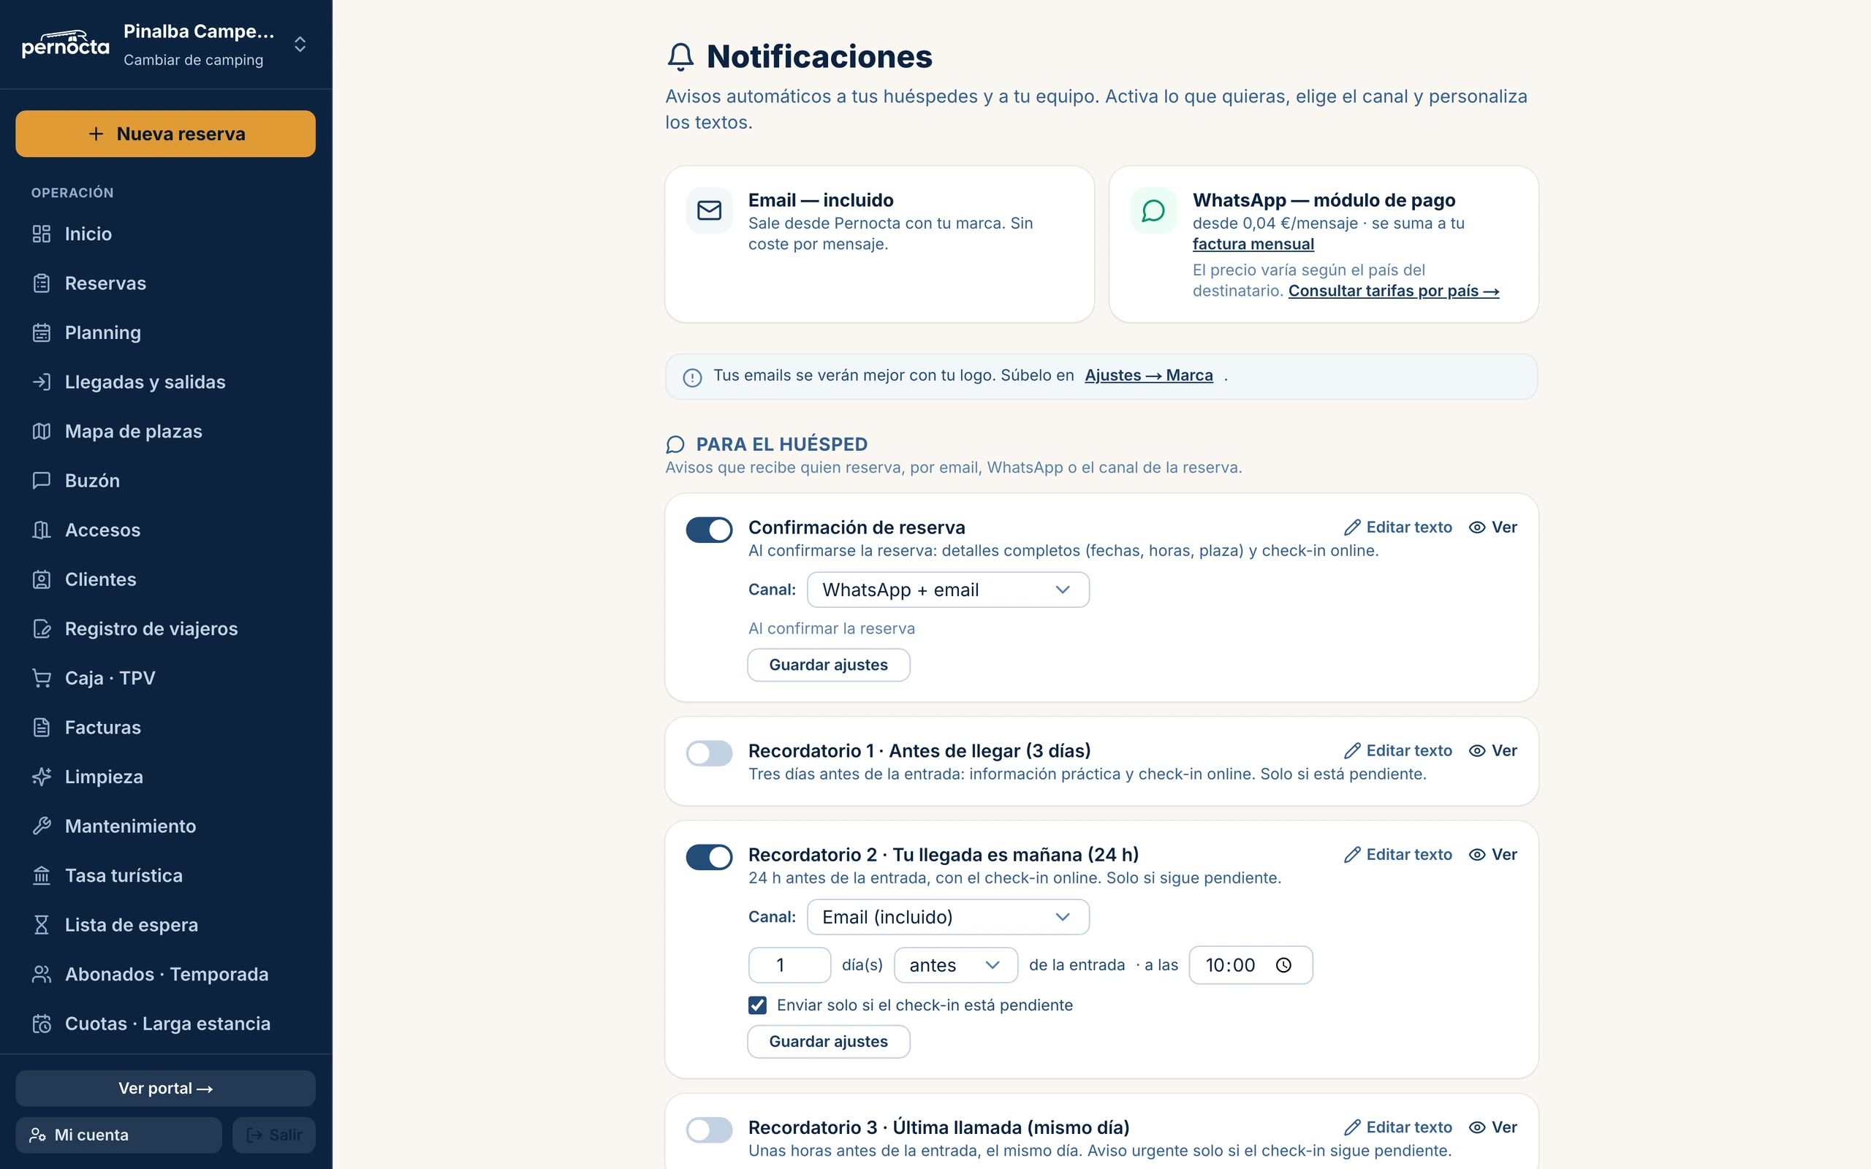1871x1169 pixels.
Task: Click the Clientes contact icon
Action: [42, 579]
